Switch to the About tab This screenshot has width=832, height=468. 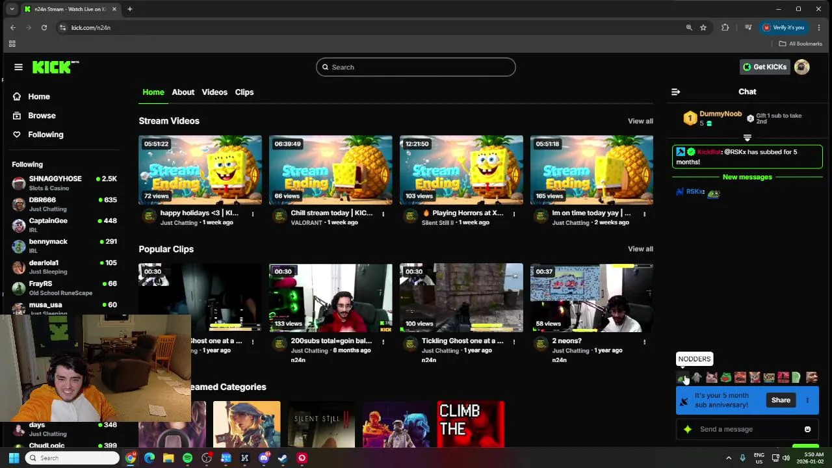(183, 92)
